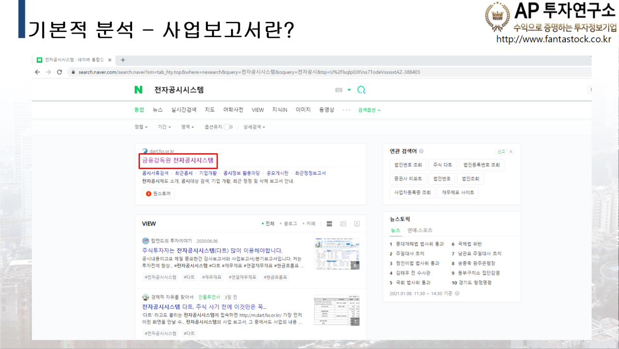This screenshot has width=619, height=349.
Task: Select the 뉴스 tab in the 뉴스토픽 panel
Action: pos(395,230)
